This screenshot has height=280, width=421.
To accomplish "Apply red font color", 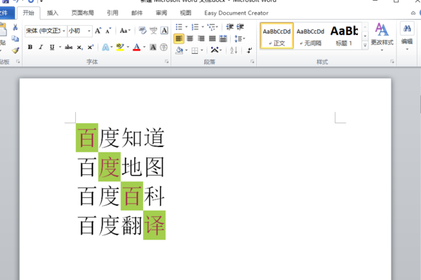I will coord(137,48).
